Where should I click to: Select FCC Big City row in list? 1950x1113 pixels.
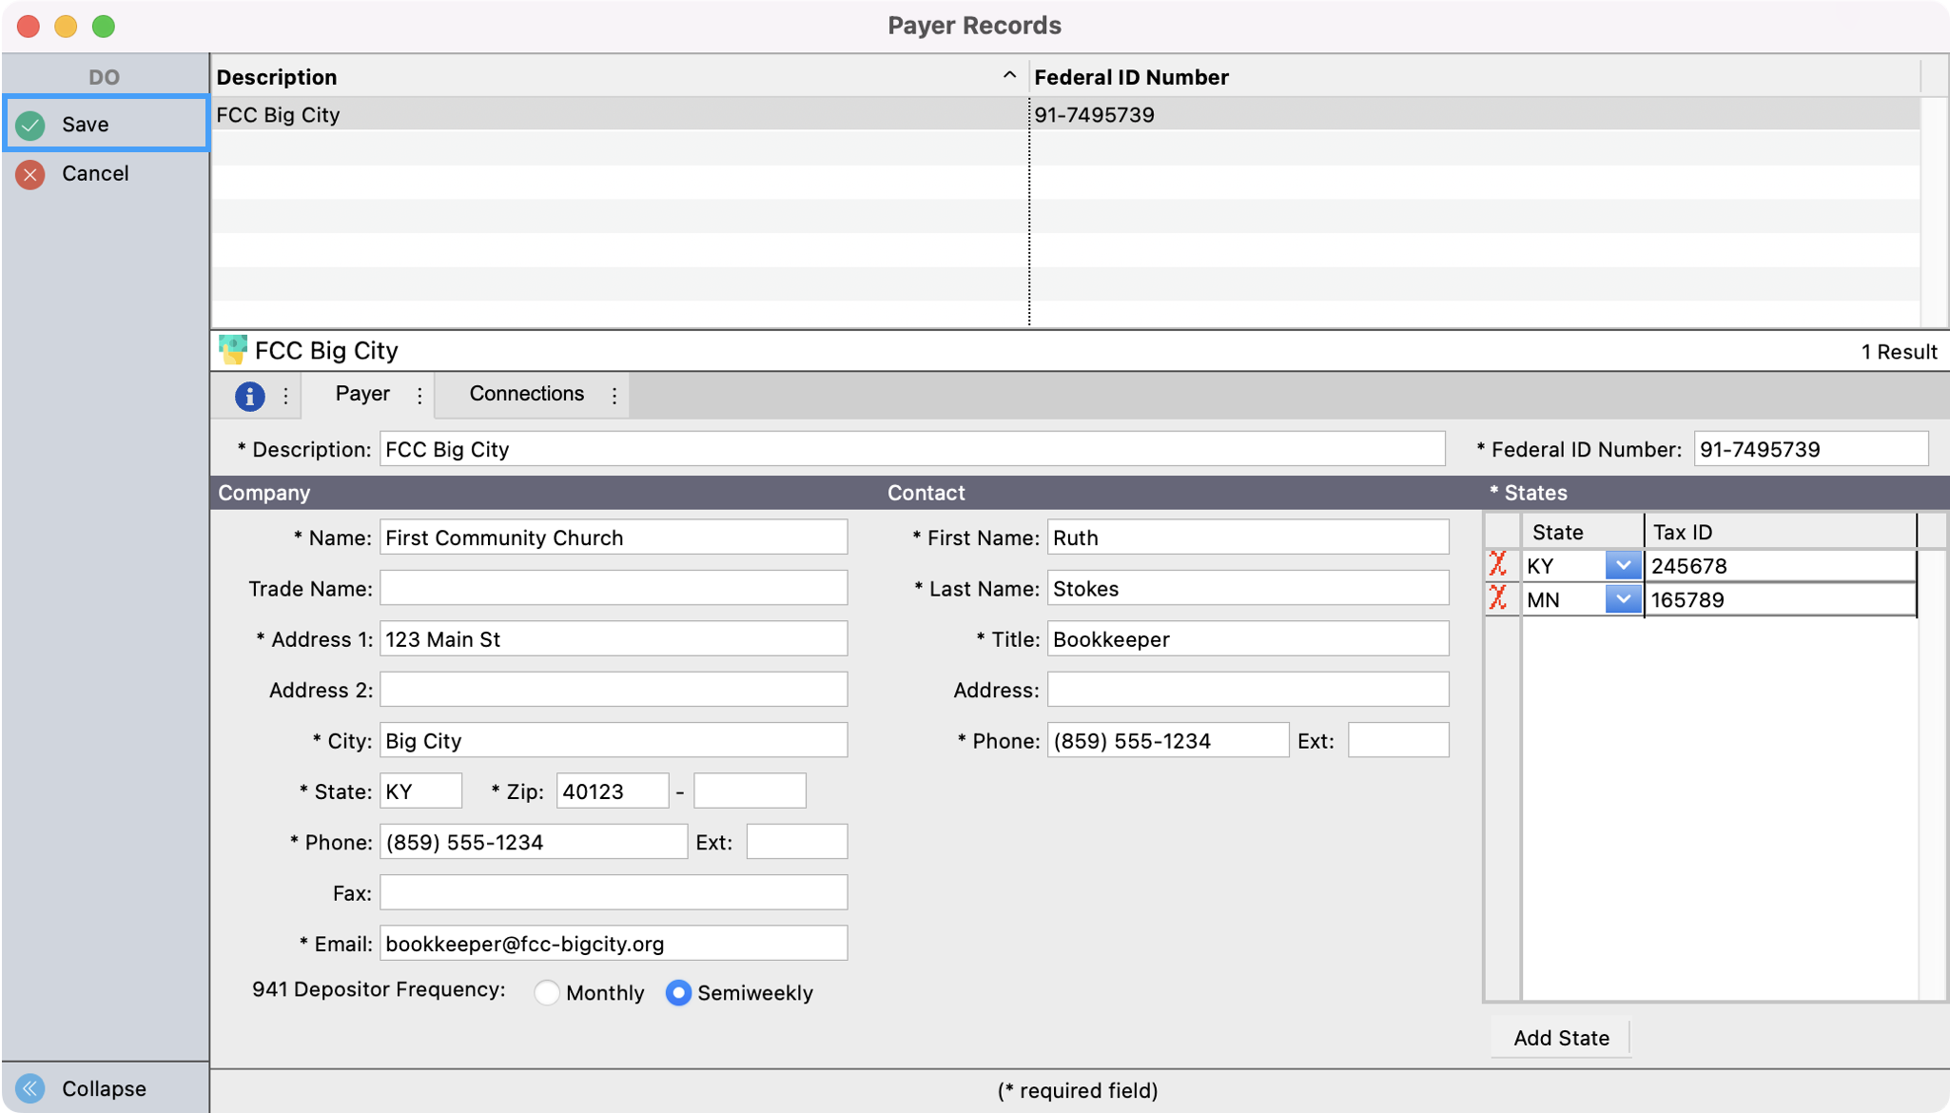pos(618,115)
